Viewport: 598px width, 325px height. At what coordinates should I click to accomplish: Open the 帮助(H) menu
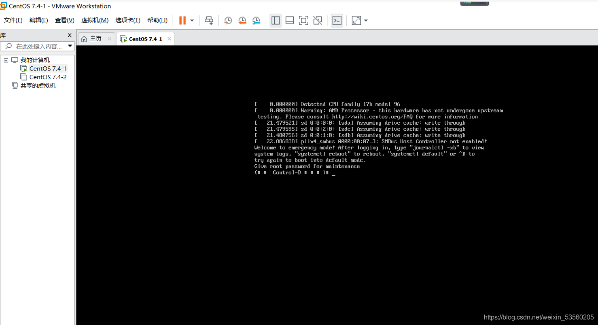pyautogui.click(x=157, y=20)
